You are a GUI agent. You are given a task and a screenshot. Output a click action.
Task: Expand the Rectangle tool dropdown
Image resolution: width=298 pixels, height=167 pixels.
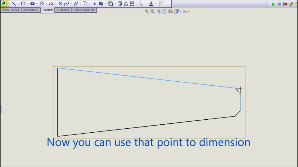coord(28,4)
